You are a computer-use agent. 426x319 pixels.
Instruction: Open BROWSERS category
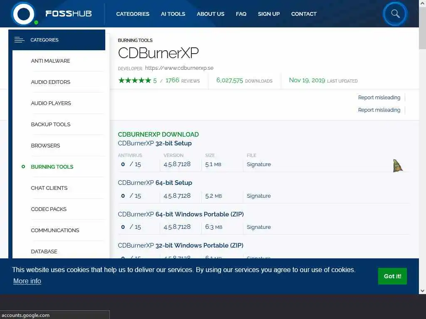[45, 145]
